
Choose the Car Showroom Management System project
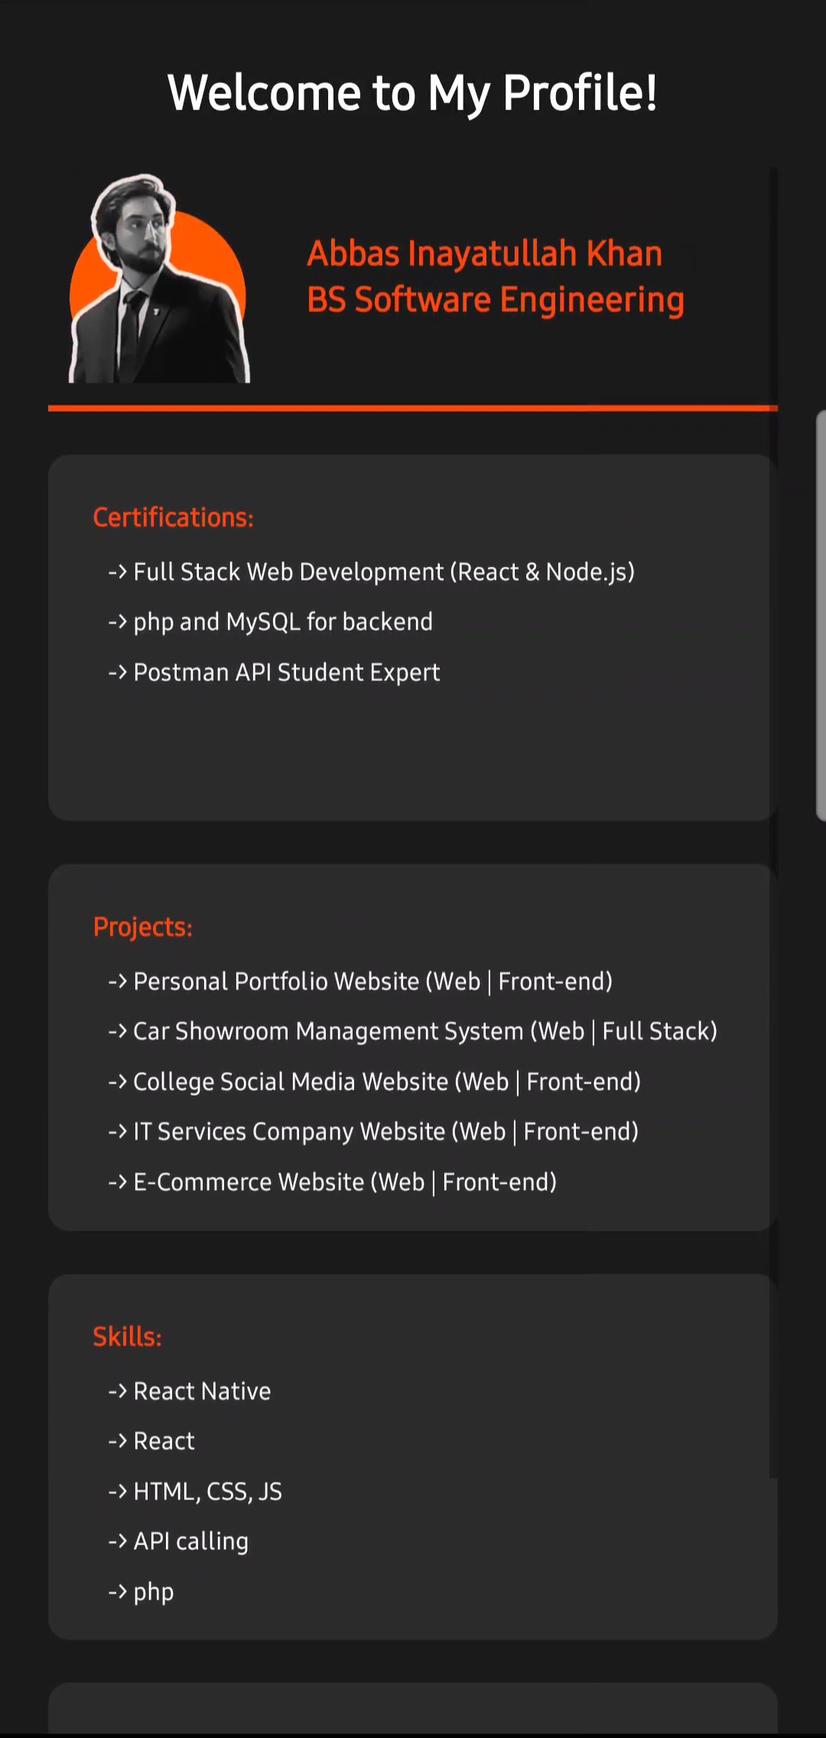click(x=424, y=1031)
